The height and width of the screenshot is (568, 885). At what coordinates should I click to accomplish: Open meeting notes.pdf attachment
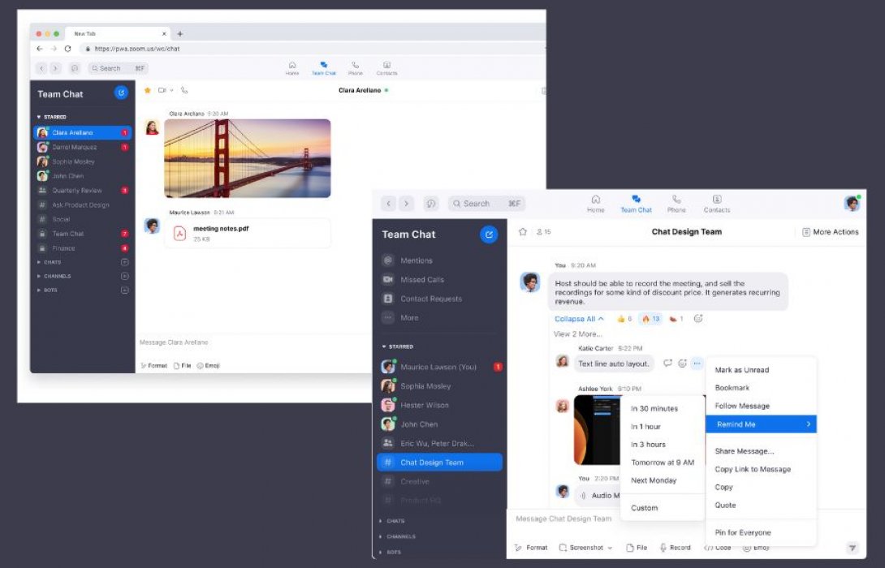247,233
